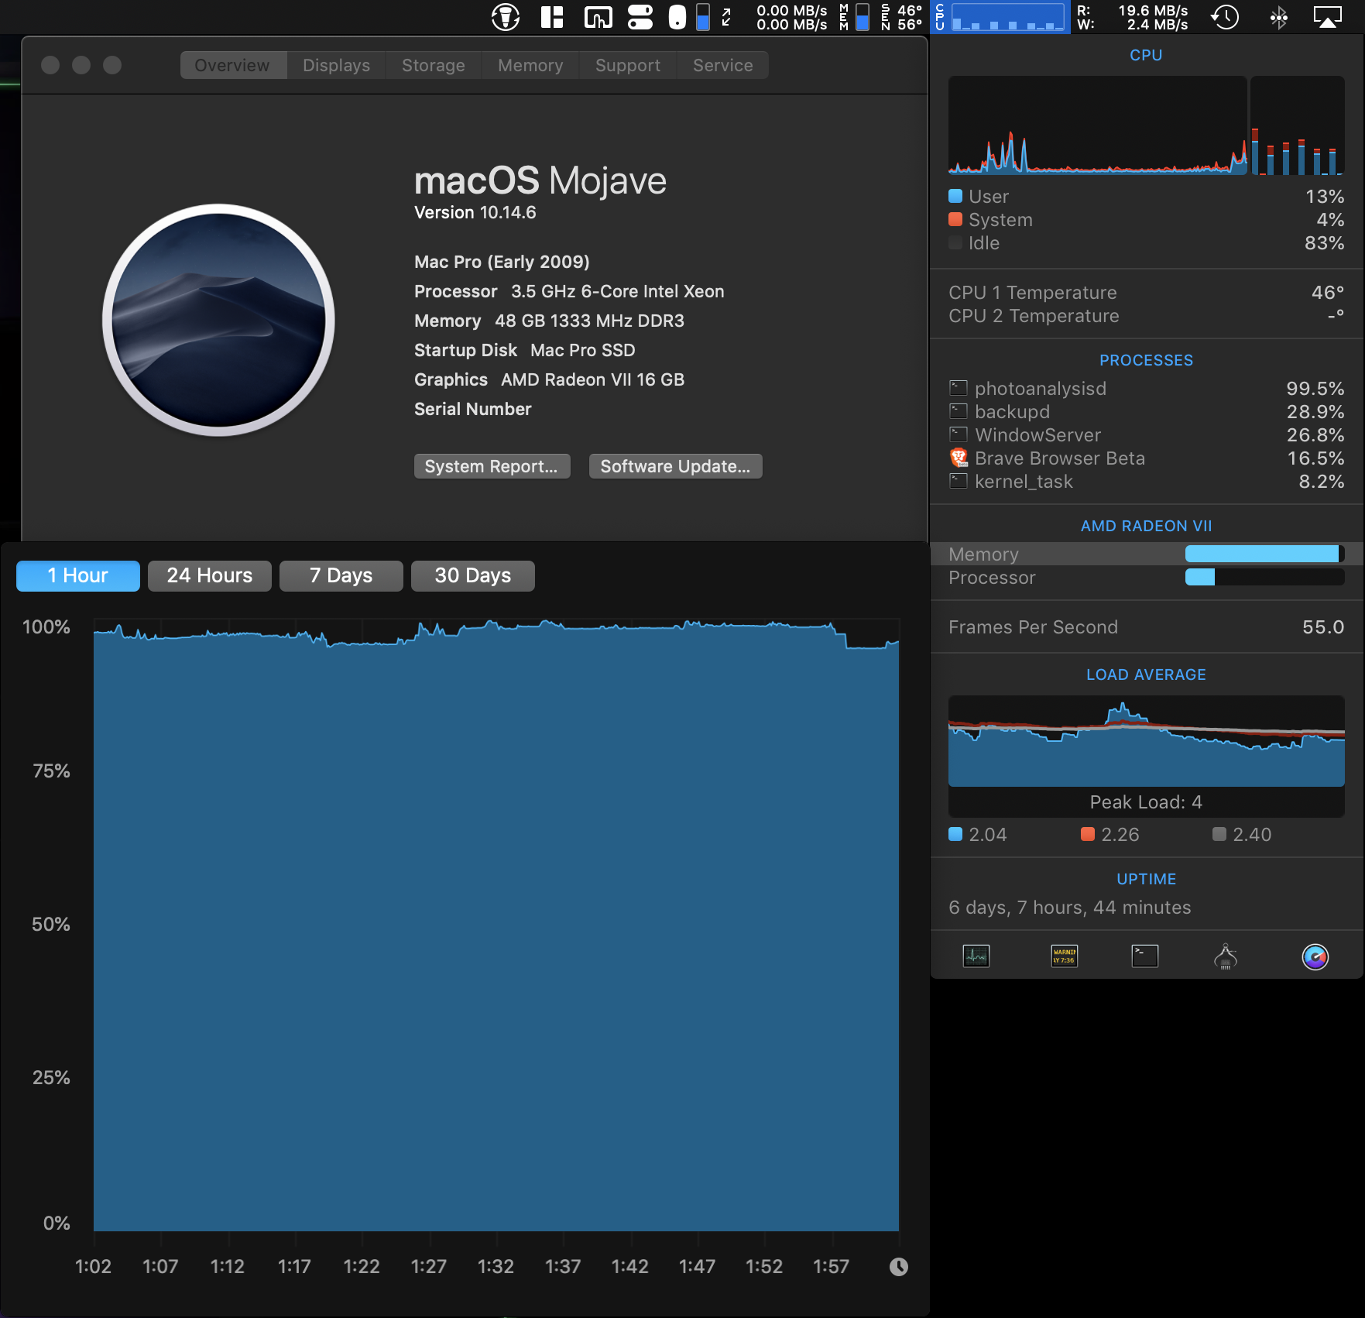Open the Displays tab
Image resolution: width=1365 pixels, height=1318 pixels.
tap(336, 65)
